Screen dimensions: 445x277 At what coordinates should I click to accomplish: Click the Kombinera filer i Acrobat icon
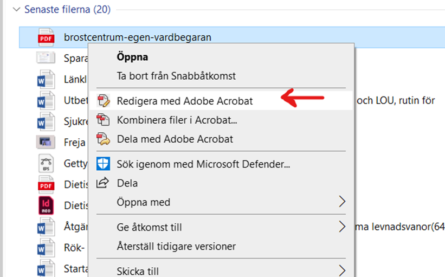pos(103,120)
